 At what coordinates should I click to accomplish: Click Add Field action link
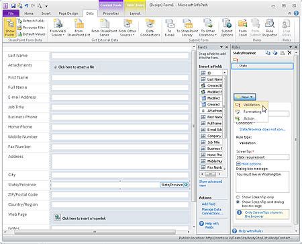(x=209, y=204)
